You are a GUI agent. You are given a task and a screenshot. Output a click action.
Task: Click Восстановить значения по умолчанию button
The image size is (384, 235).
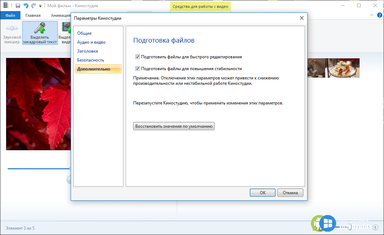pyautogui.click(x=174, y=126)
